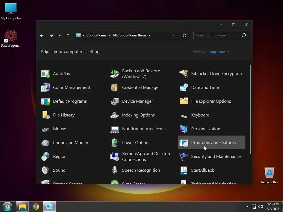Select the My Computer desktop icon
The height and width of the screenshot is (212, 283).
point(11,12)
